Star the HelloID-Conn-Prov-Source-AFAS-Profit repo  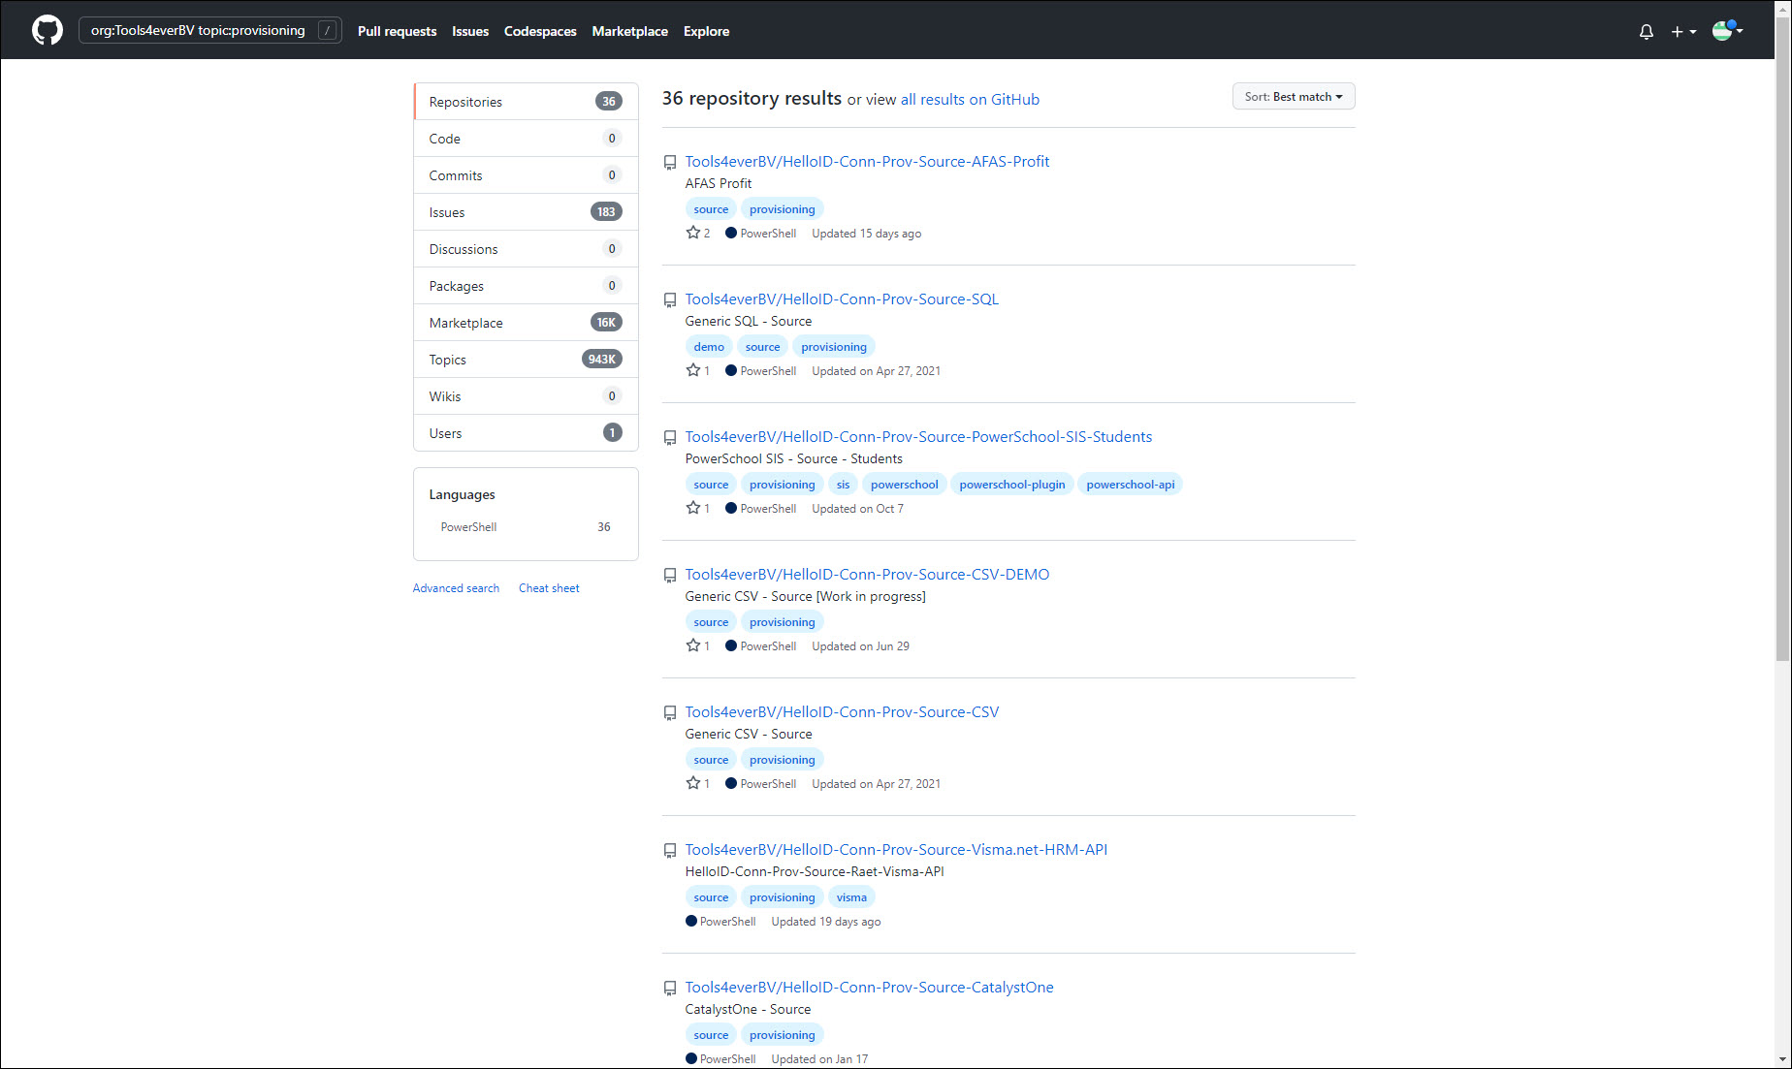693,233
